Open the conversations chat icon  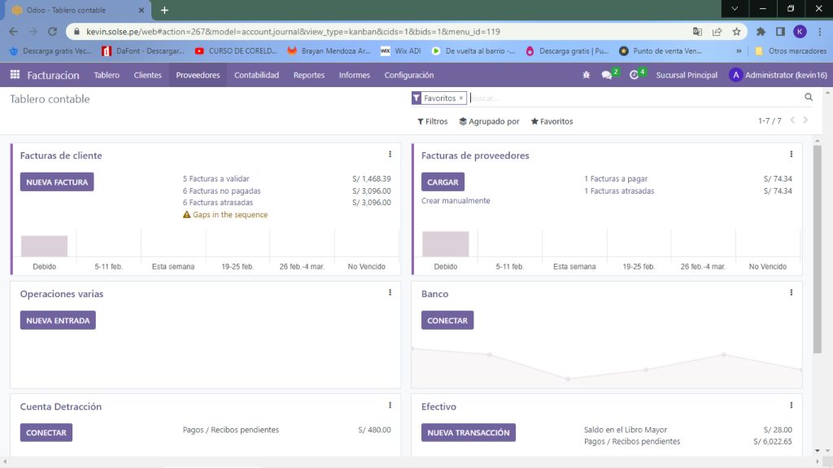607,75
